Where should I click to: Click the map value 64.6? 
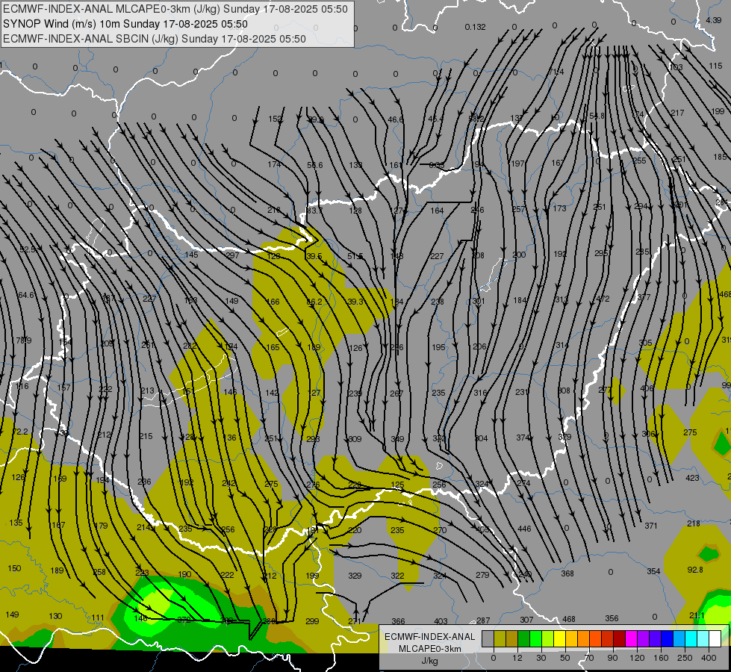tap(25, 295)
